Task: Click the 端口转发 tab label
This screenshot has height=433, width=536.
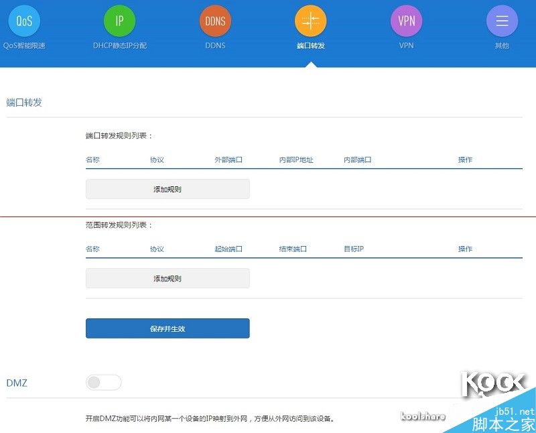Action: click(x=311, y=46)
